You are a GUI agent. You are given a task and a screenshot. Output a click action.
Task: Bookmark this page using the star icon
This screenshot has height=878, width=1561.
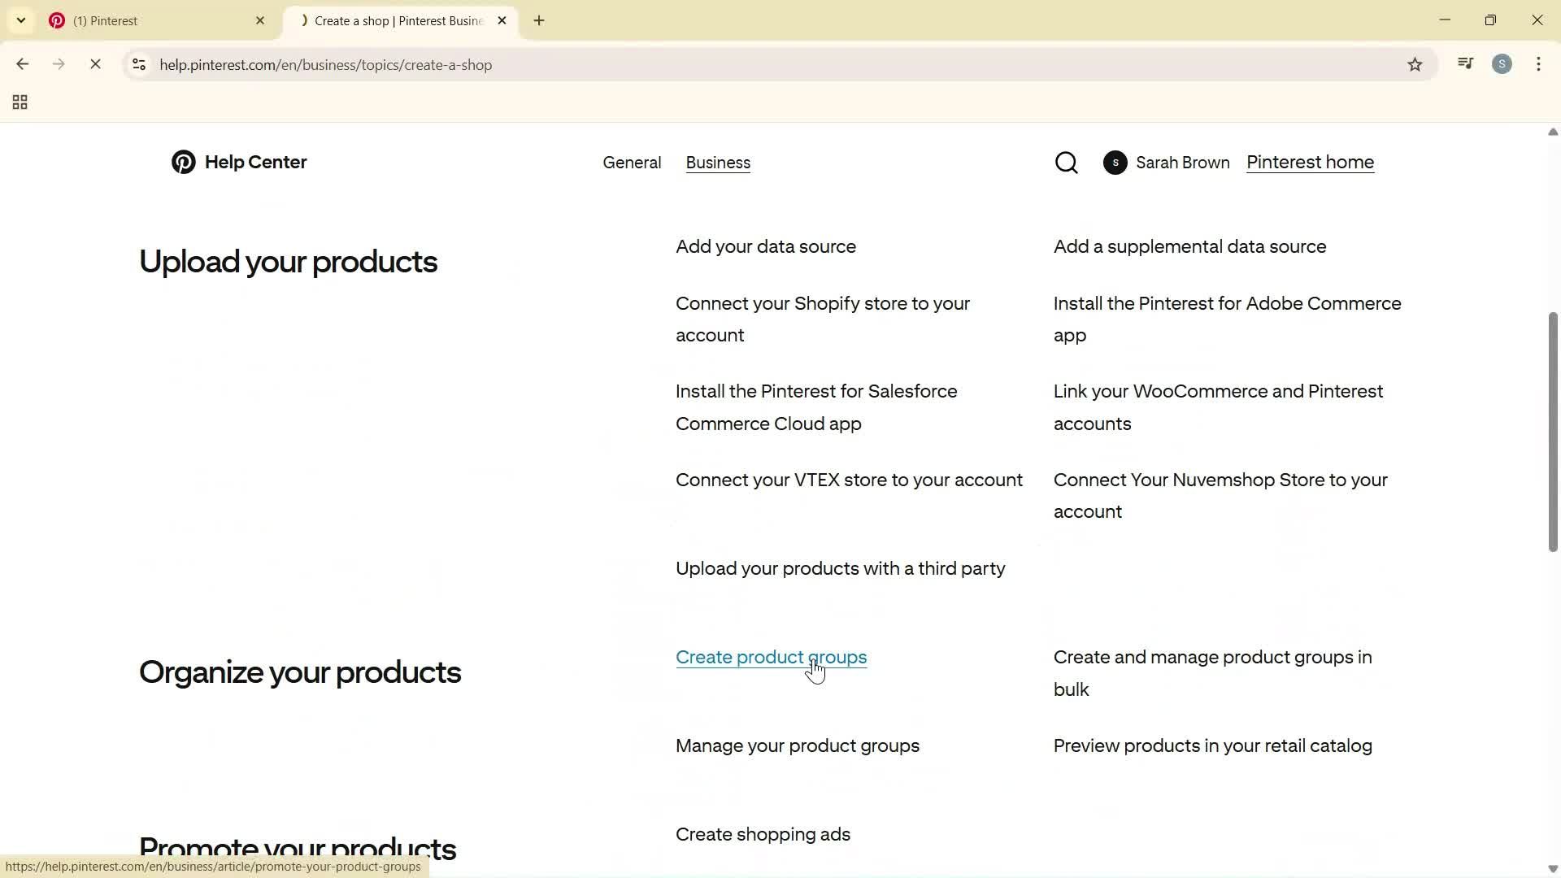pos(1415,64)
